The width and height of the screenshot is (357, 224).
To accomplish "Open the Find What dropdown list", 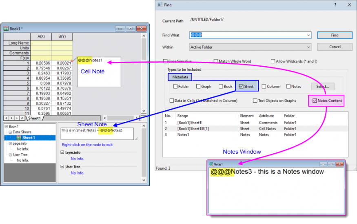I will point(308,36).
